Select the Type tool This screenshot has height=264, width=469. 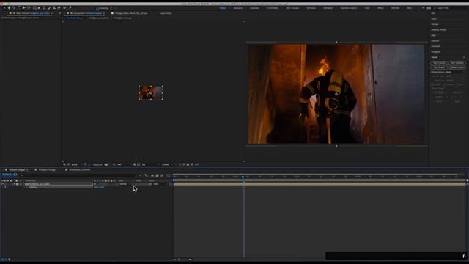tap(44, 8)
